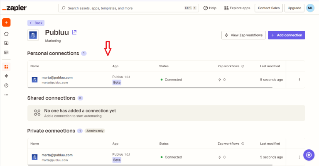Open the Zaps lightning icon in sidebar
Viewport: 319px width, 166px height.
[6, 43]
